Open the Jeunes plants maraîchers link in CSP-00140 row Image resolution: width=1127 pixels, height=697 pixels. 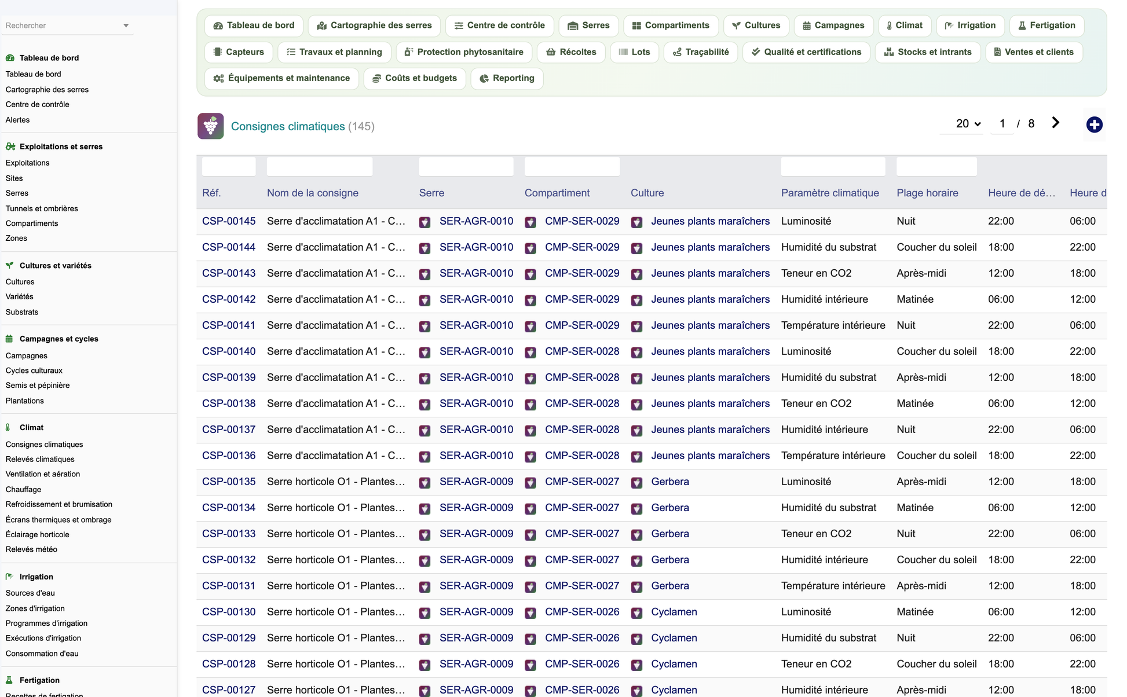(x=710, y=351)
